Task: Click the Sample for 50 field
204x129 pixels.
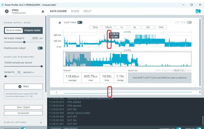Action: pos(19,72)
